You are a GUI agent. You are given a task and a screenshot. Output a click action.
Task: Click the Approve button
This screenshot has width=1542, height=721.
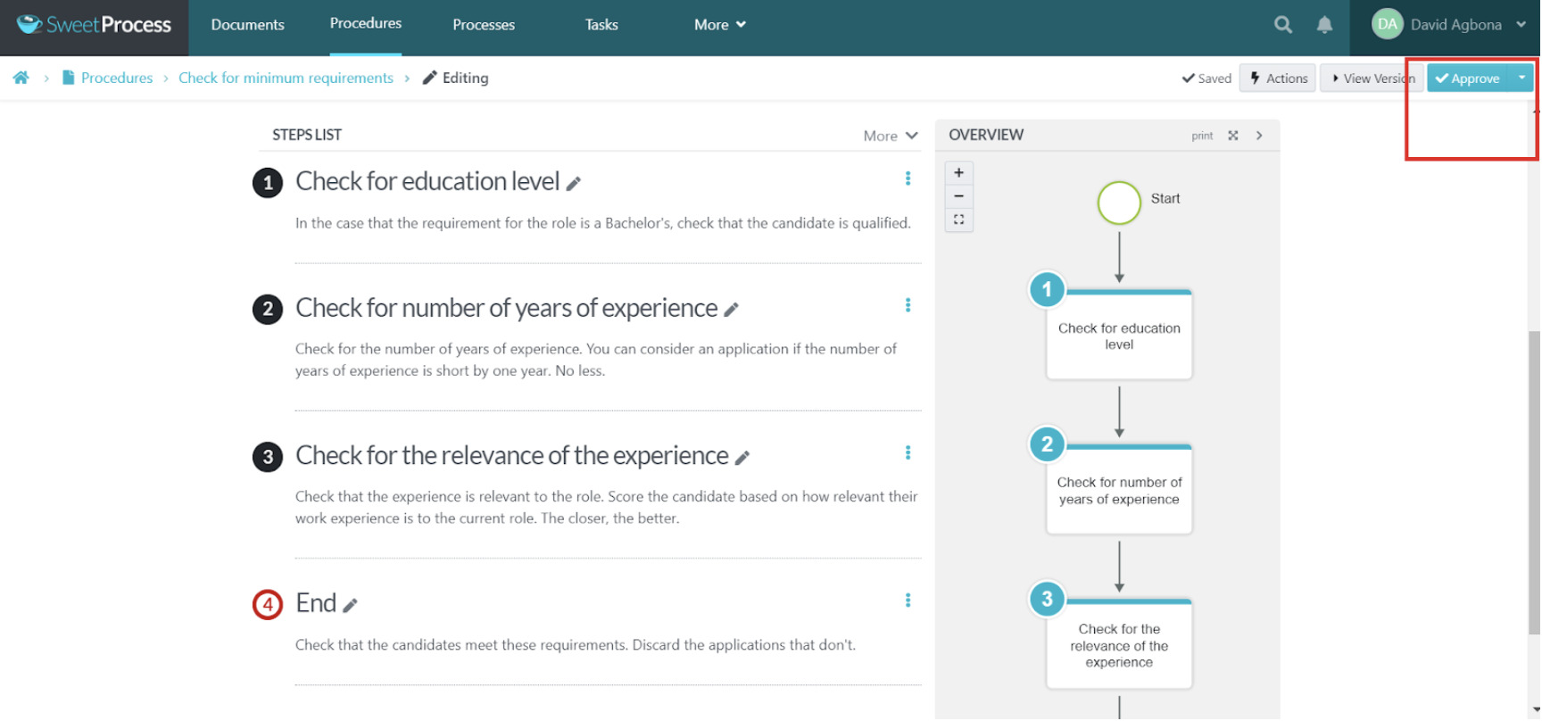(x=1468, y=78)
